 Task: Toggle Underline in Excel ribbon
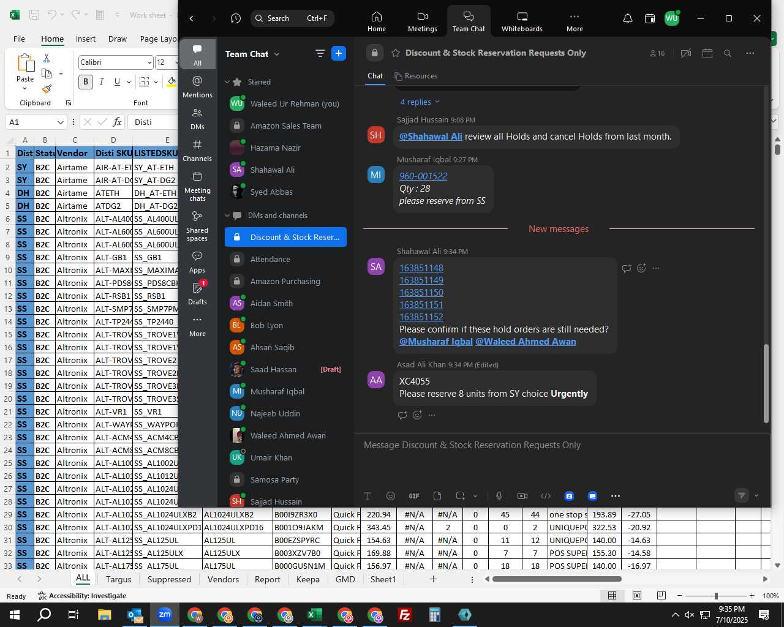point(116,81)
